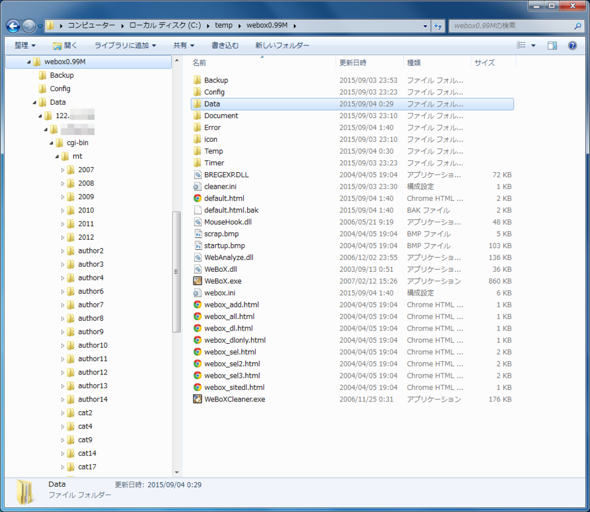
Task: Click the refresh icon beside the address bar
Action: point(438,26)
